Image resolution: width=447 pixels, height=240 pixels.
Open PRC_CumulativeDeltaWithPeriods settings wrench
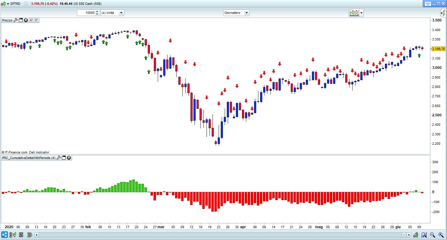(59, 158)
